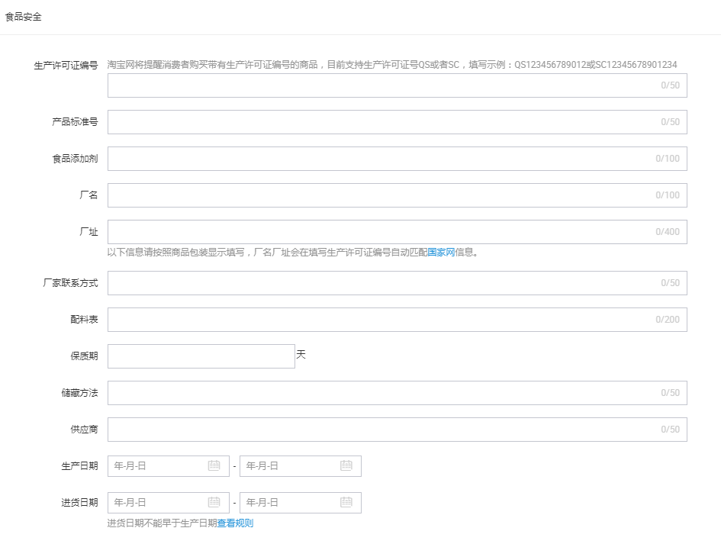Image resolution: width=721 pixels, height=544 pixels.
Task: Click the 进货日期不能早于生产日期 hint text
Action: pyautogui.click(x=162, y=523)
